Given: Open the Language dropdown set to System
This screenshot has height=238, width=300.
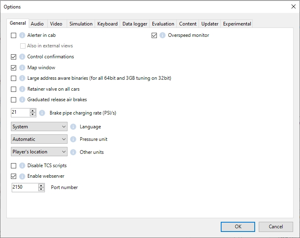Looking at the screenshot, I should [x=39, y=127].
